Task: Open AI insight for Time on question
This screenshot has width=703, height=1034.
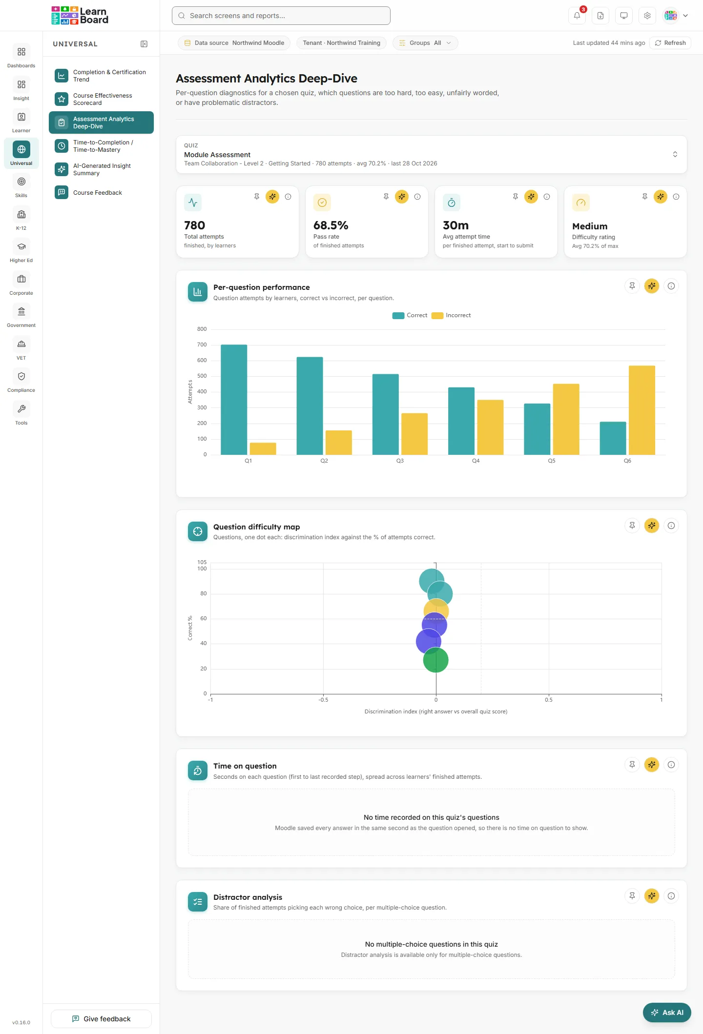Action: click(652, 765)
